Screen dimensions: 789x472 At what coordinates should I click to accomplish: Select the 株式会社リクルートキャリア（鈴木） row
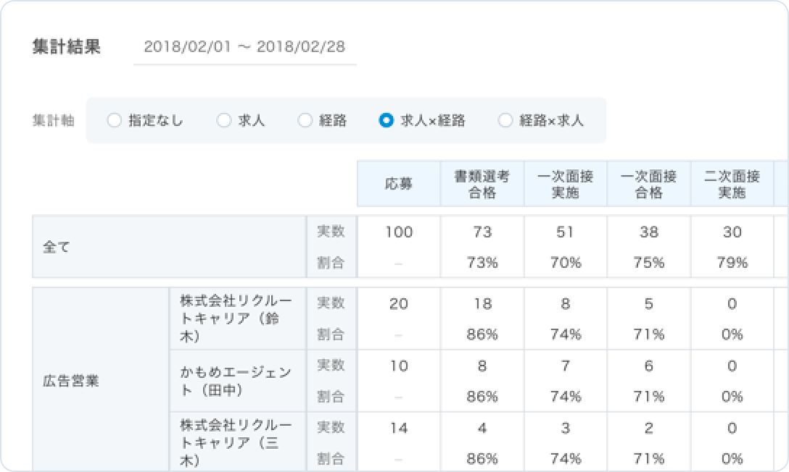[x=236, y=319]
